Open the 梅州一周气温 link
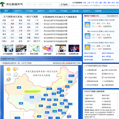Viewport: 119px width, 119px height. tap(106, 57)
